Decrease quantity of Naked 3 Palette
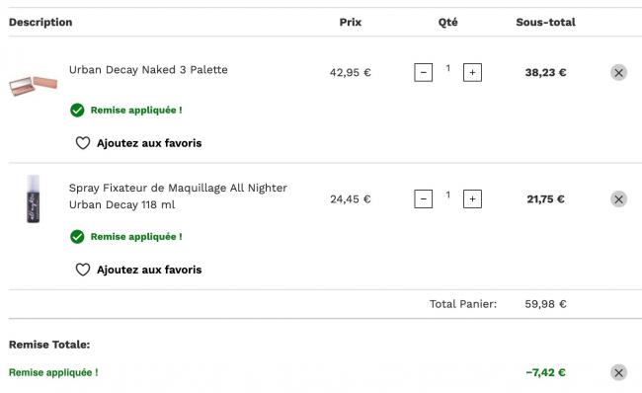Screen dimensions: 642x393 pyautogui.click(x=424, y=72)
